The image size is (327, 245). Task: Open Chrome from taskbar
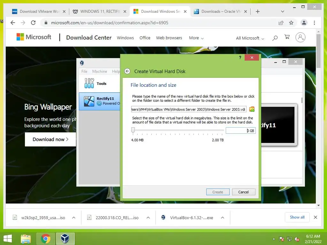pyautogui.click(x=45, y=239)
